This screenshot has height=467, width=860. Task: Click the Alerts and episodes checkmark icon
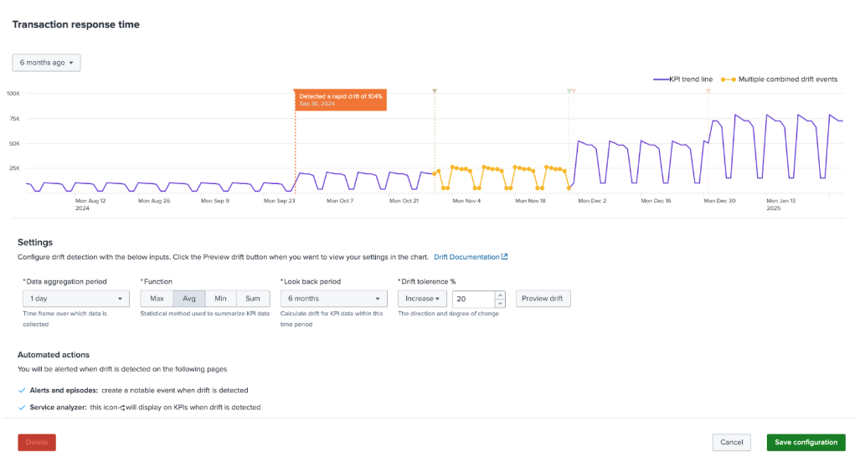22,390
